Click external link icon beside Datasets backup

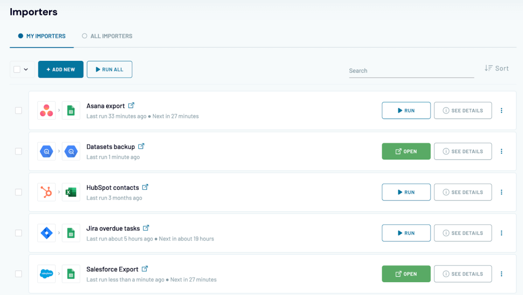141,146
